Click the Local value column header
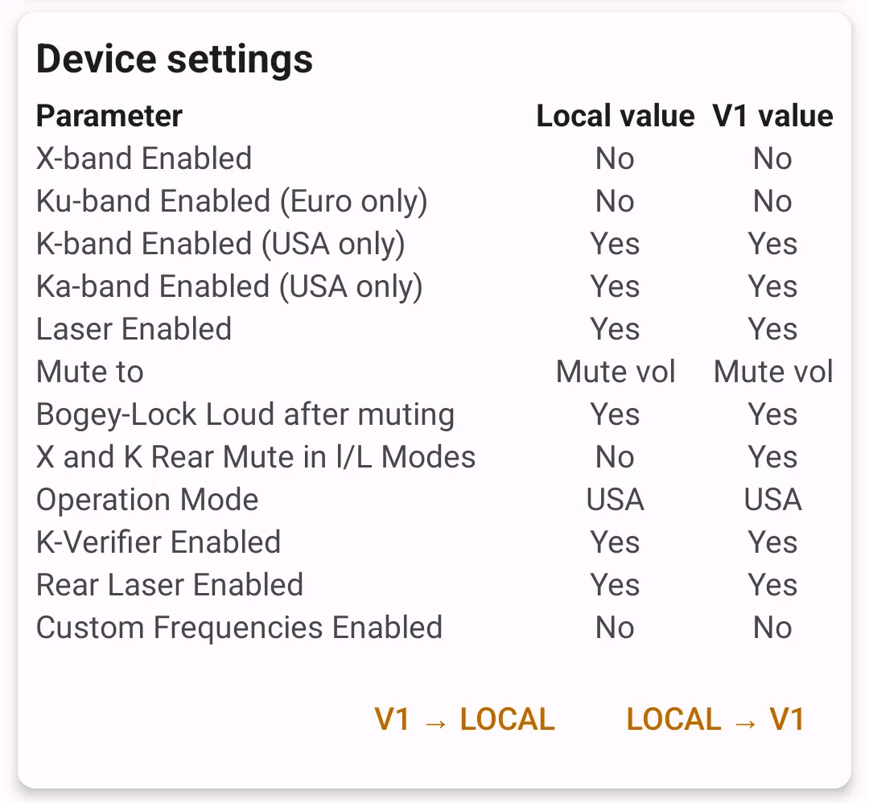The image size is (869, 803). [615, 116]
